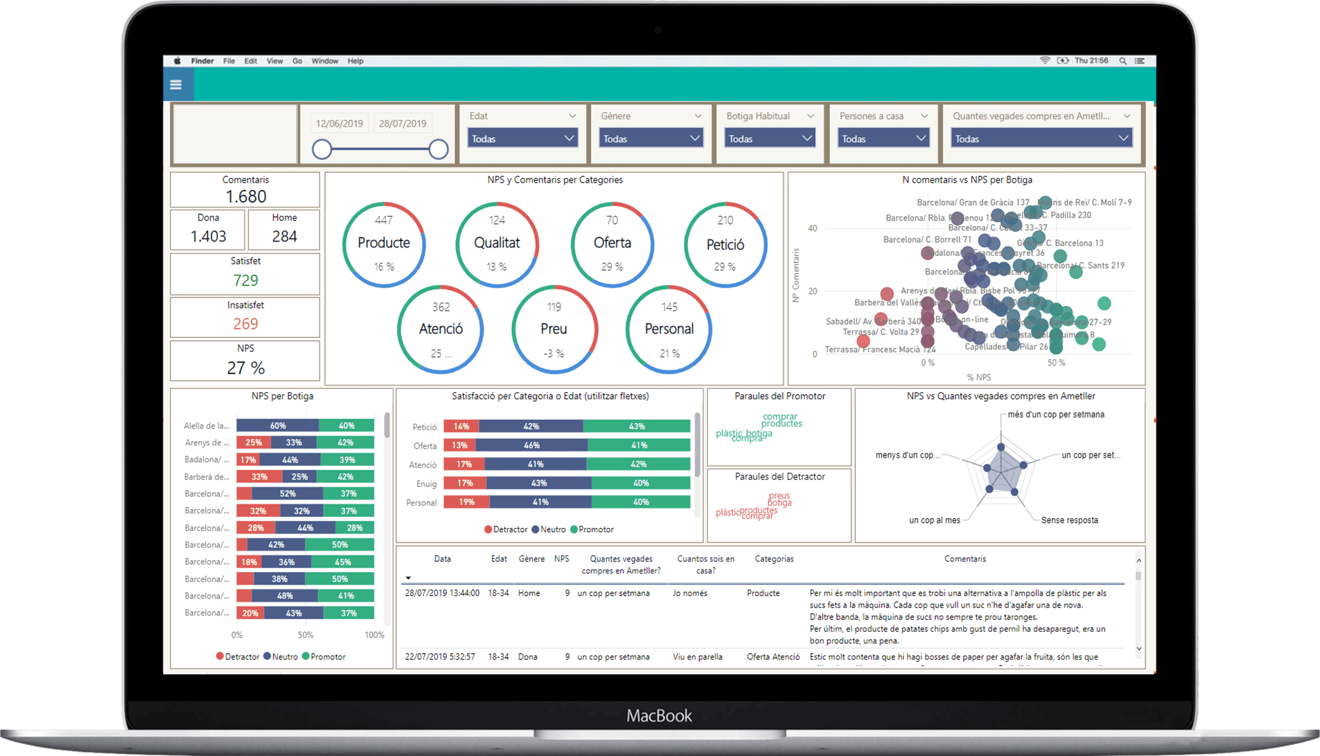
Task: Collapse the Edat slicer header chevron
Action: pyautogui.click(x=572, y=116)
